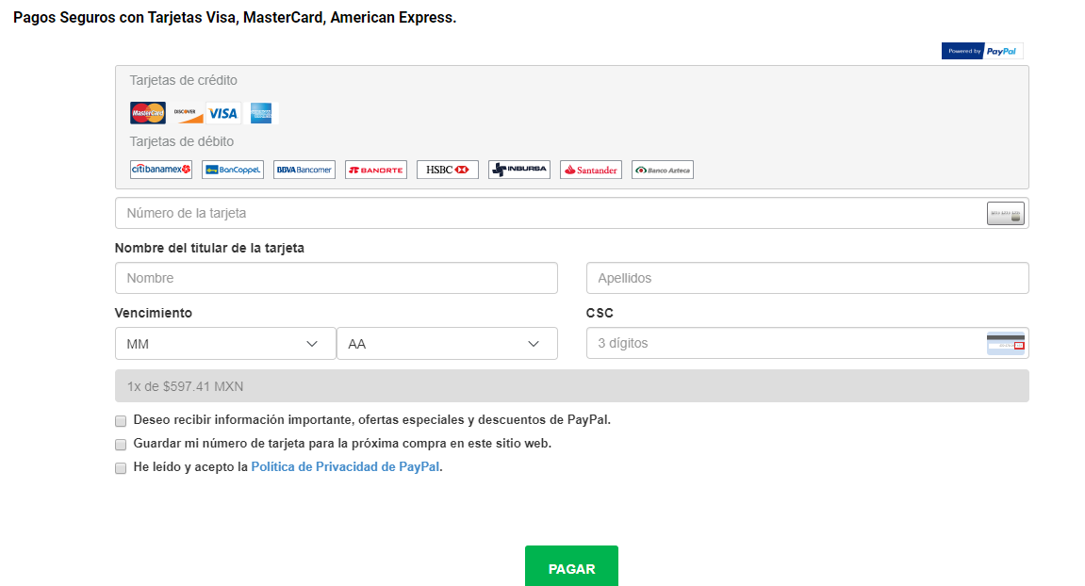
Task: Click the Banorte bank logo
Action: tap(376, 170)
